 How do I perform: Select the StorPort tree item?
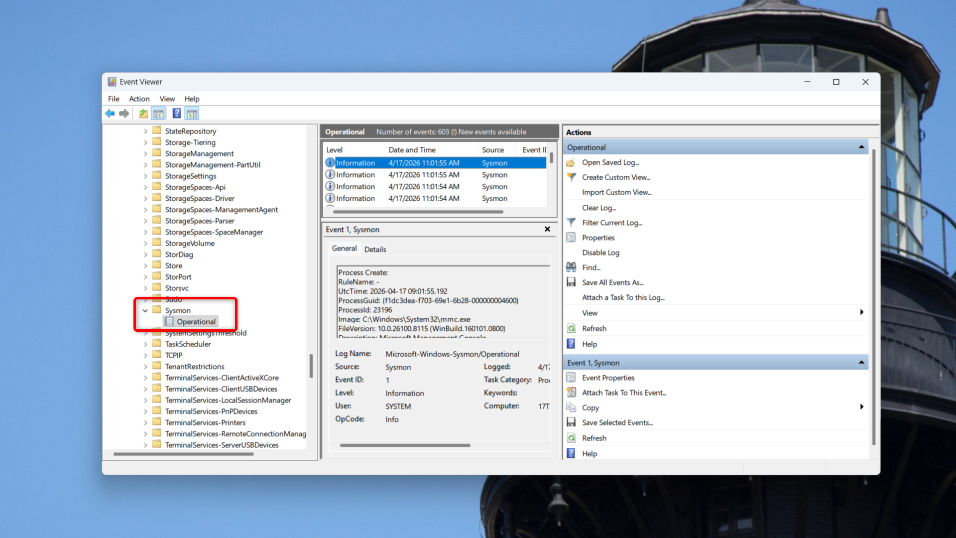click(178, 277)
